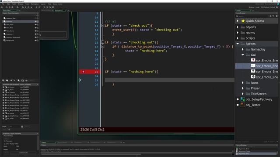Click the Creation Code button
Screen dimensions: 280x157
[23, 153]
